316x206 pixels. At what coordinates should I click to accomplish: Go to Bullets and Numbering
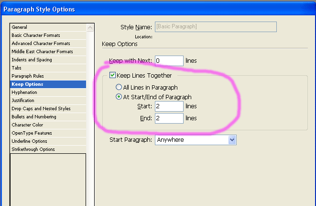click(48, 117)
